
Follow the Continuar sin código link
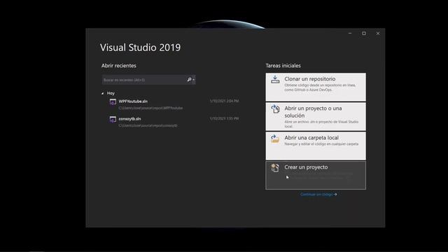[318, 195]
